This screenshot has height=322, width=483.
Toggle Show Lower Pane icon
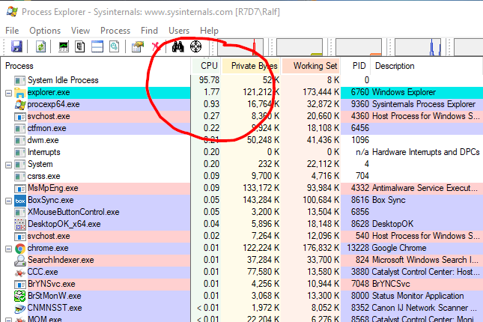pos(97,47)
